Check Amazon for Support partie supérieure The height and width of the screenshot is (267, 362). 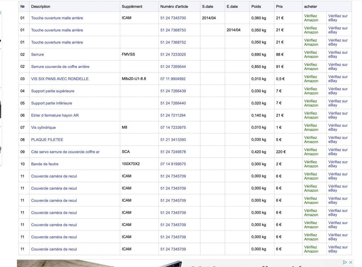[x=311, y=91]
